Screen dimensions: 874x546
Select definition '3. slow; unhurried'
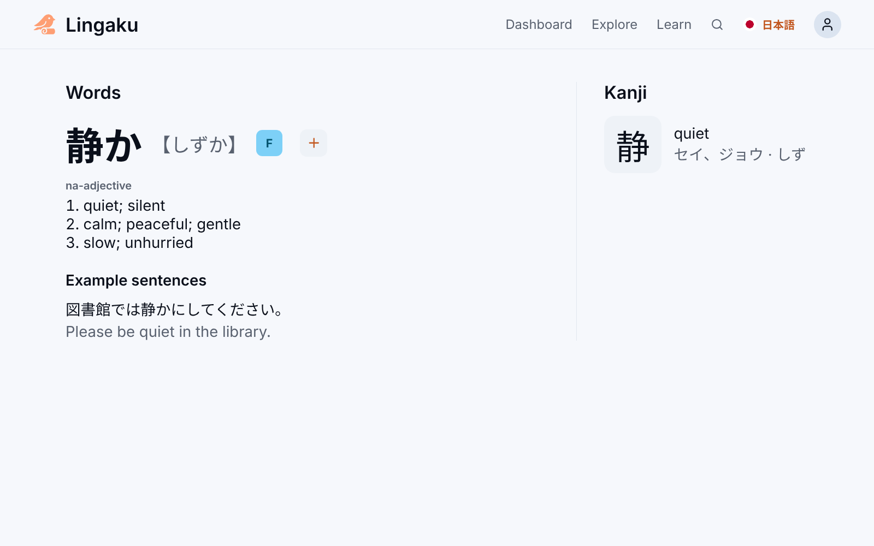(x=129, y=243)
